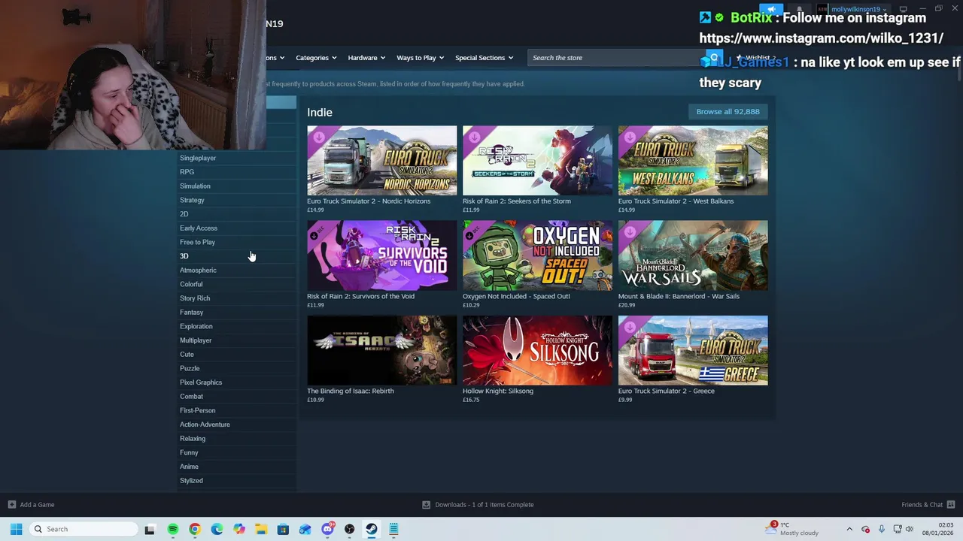Select the Stylized tag
The height and width of the screenshot is (541, 963).
pyautogui.click(x=236, y=481)
